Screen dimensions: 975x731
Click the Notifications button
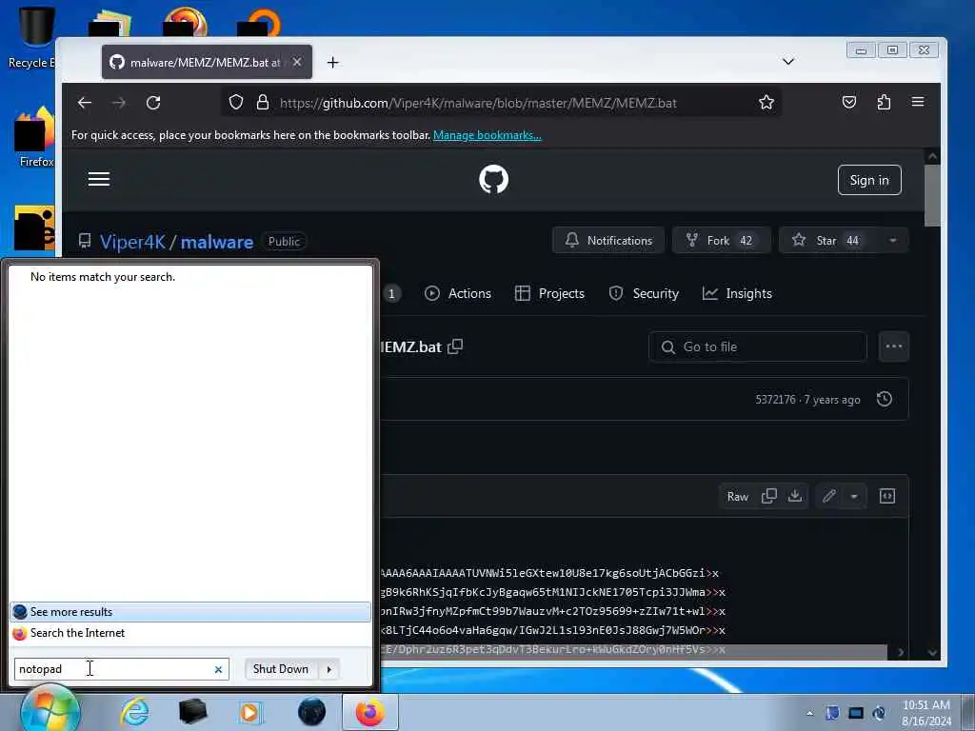coord(608,241)
